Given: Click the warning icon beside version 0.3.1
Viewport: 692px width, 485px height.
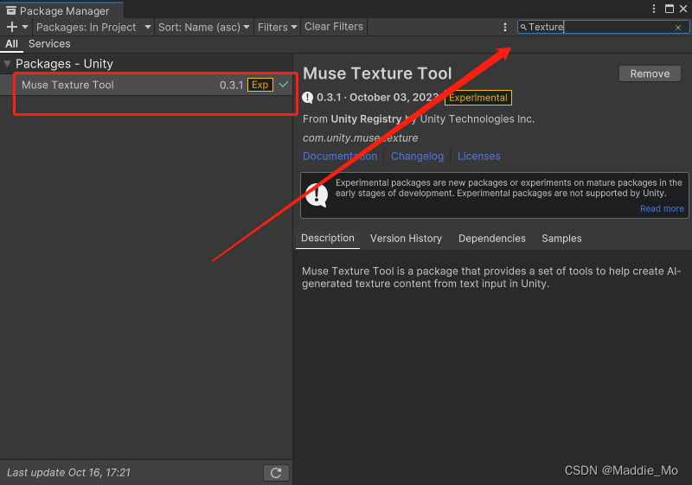Looking at the screenshot, I should (x=308, y=98).
